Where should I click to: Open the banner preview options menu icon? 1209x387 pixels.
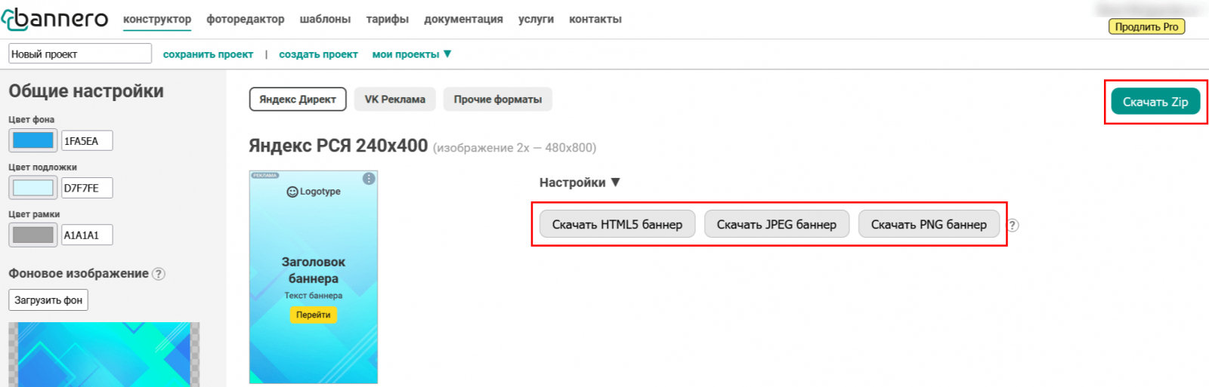click(x=369, y=179)
